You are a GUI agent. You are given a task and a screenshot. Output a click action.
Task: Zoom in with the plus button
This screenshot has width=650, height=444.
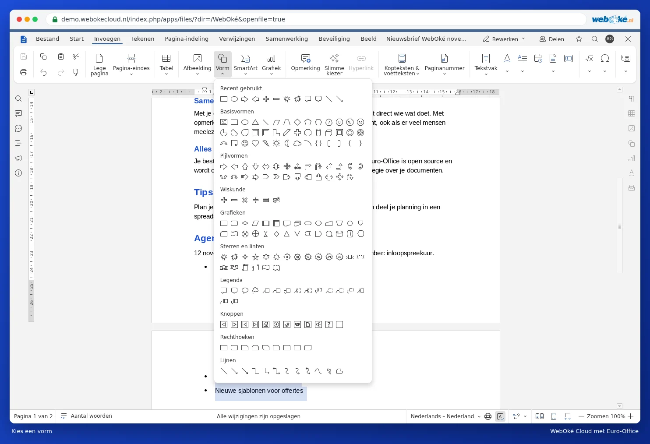[x=631, y=416]
